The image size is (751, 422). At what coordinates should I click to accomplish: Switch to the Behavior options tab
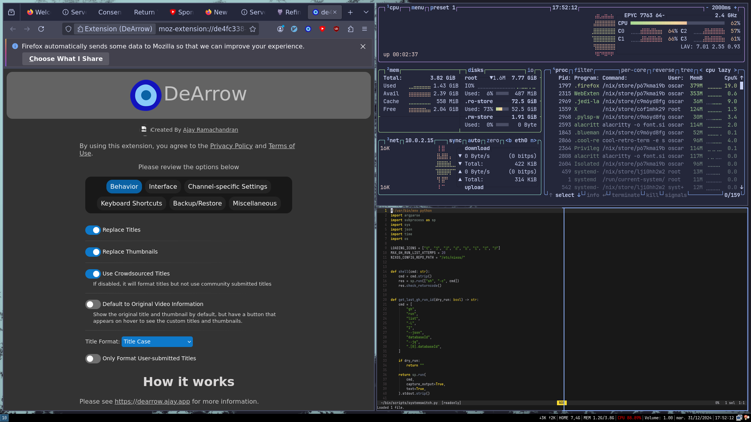[x=124, y=187]
